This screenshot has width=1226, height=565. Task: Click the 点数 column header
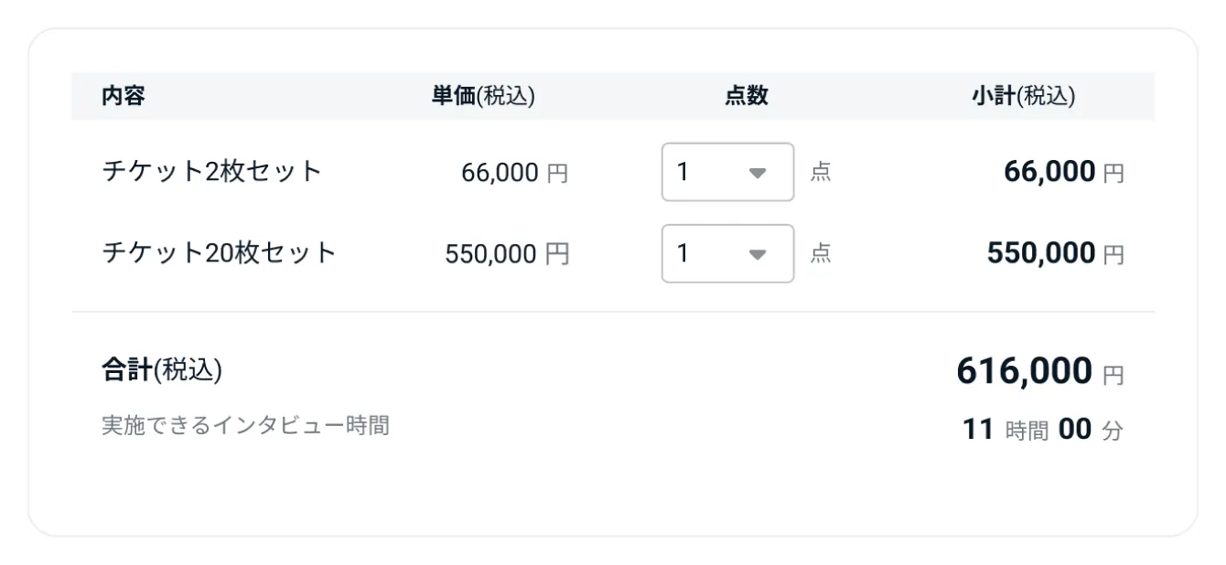[747, 96]
